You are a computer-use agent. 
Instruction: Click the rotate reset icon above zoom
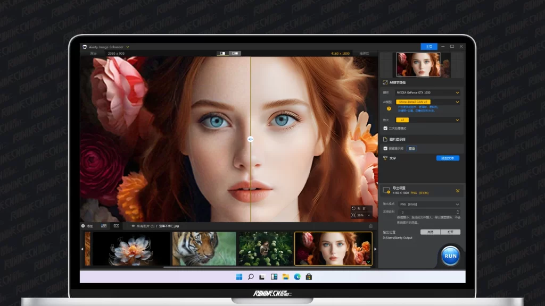tap(354, 208)
